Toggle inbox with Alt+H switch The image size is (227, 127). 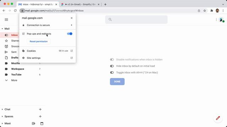click(112, 72)
